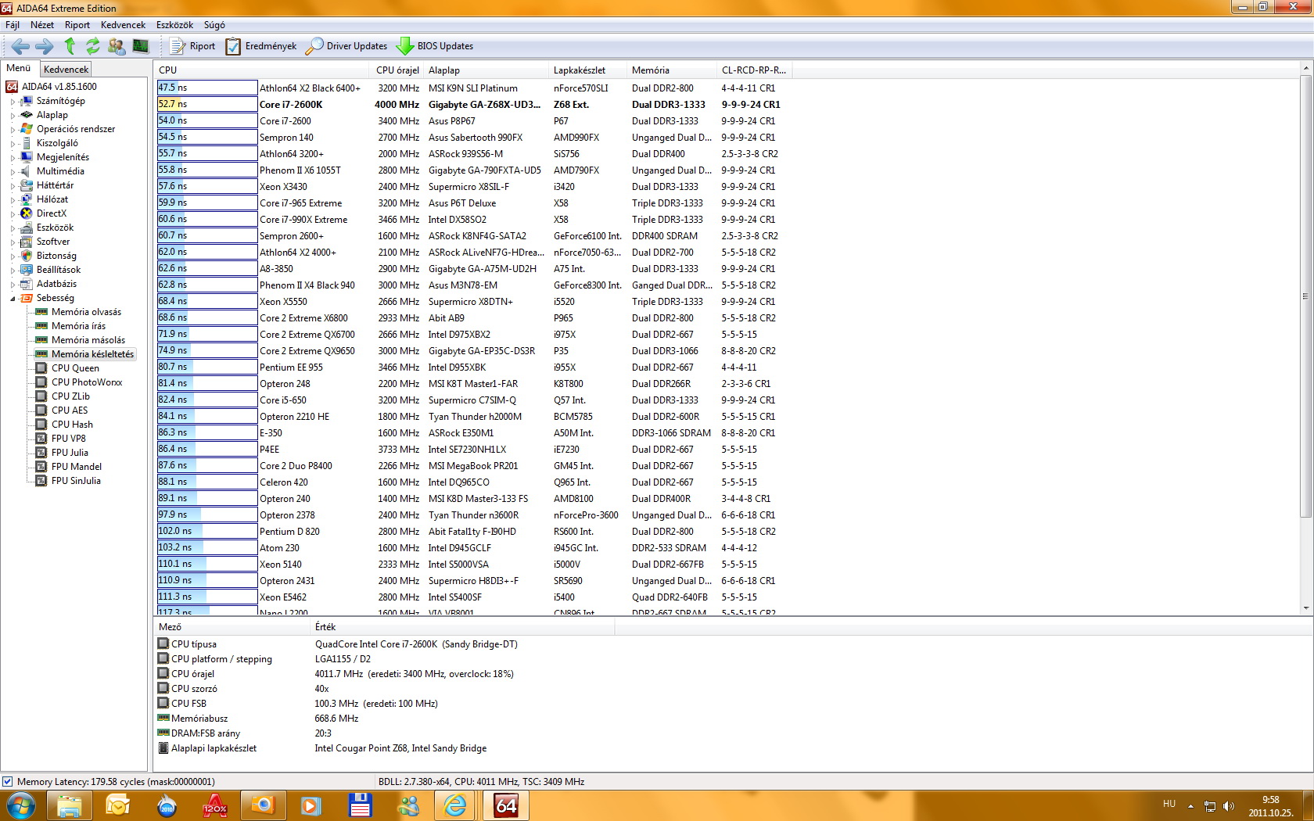This screenshot has width=1314, height=821.
Task: Expand the Háttértár tree node
Action: tap(13, 186)
